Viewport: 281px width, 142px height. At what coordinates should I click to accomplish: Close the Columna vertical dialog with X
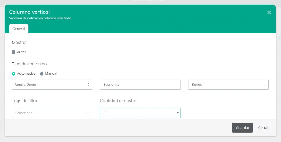coord(269,12)
